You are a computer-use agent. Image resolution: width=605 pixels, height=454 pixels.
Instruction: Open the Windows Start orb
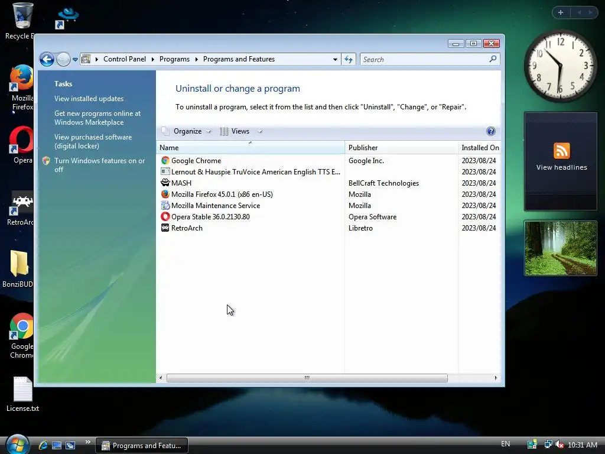[17, 445]
